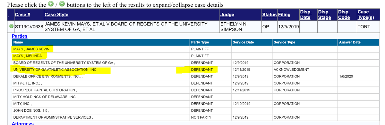
Task: Open the Parties section link
Action: tap(20, 36)
